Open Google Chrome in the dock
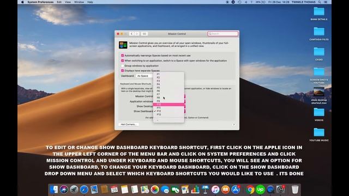The height and width of the screenshot is (196, 349). click(250, 189)
